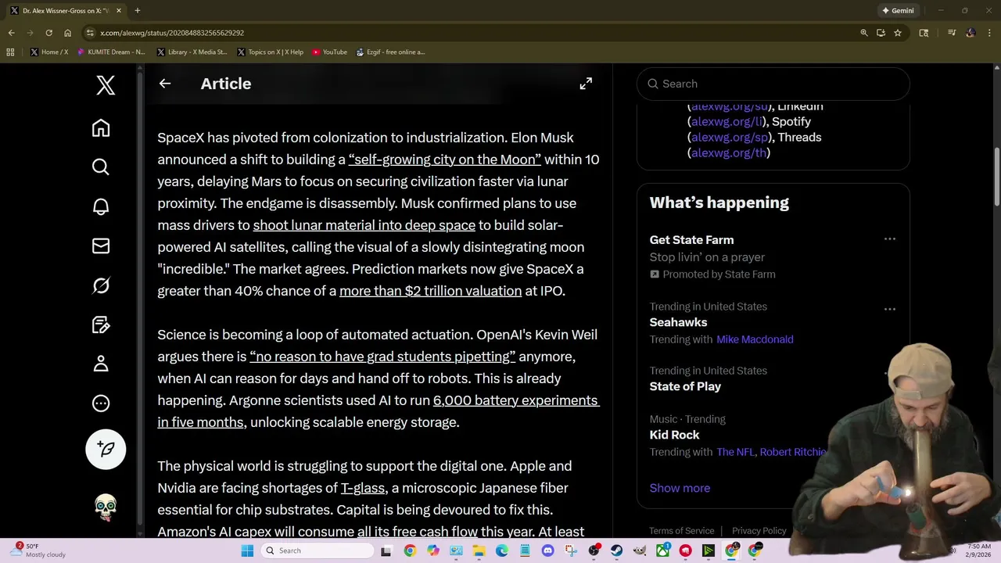
Task: Open Profile person icon
Action: click(x=101, y=364)
